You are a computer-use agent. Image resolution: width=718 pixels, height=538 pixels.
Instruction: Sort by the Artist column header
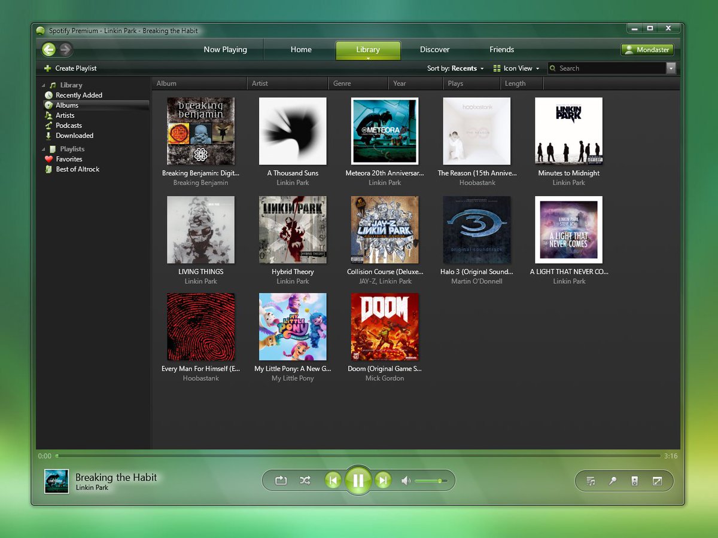tap(287, 84)
